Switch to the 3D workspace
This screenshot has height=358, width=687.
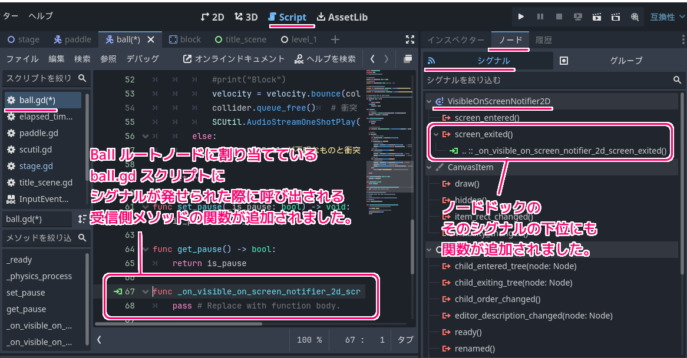[x=246, y=17]
